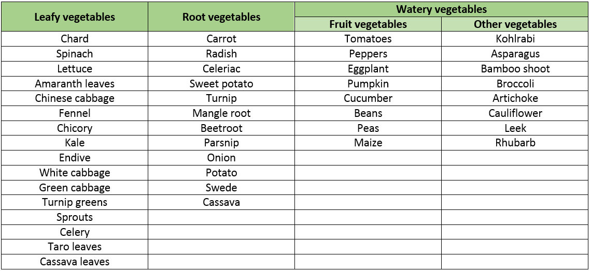Viewport: 591px width, 271px height.
Task: Click the Other vegetables subheader
Action: click(515, 24)
